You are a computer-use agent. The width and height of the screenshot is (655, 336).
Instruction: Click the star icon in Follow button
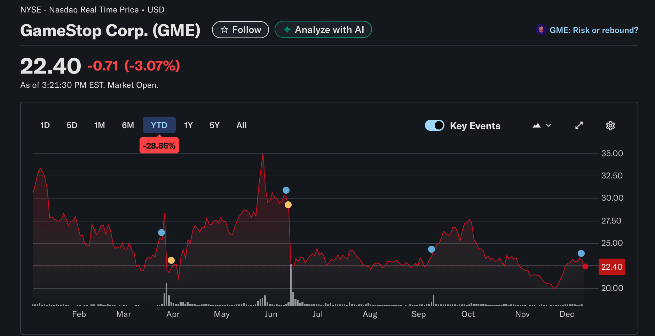coord(224,30)
